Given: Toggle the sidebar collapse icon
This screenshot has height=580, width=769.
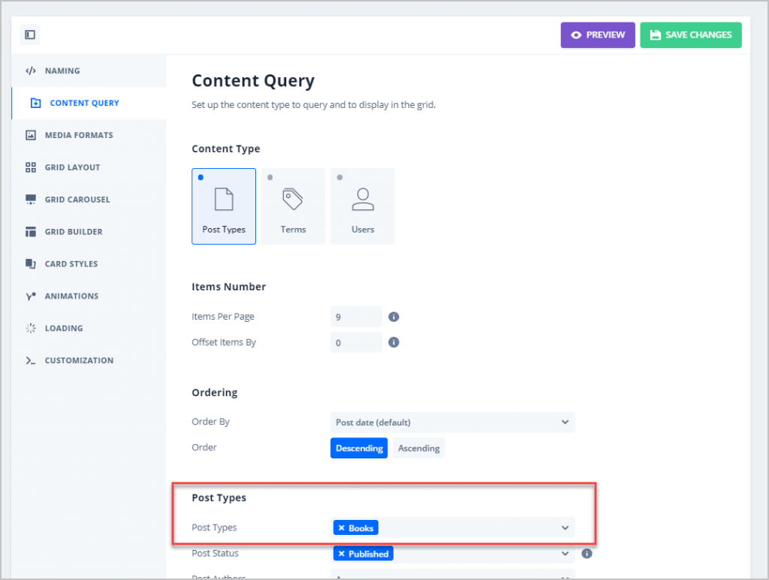Looking at the screenshot, I should tap(29, 35).
